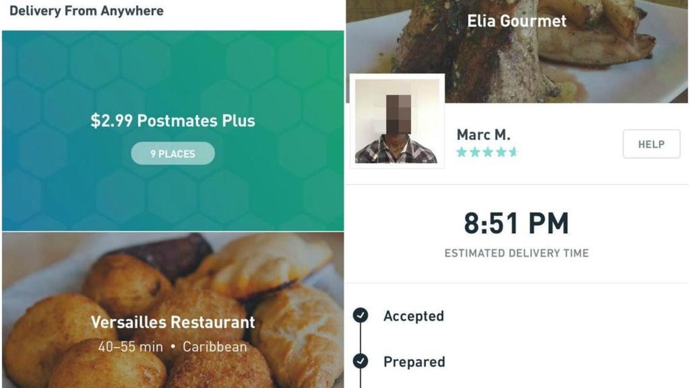Tap the 9 PLACES pill button
This screenshot has height=388, width=690.
173,154
